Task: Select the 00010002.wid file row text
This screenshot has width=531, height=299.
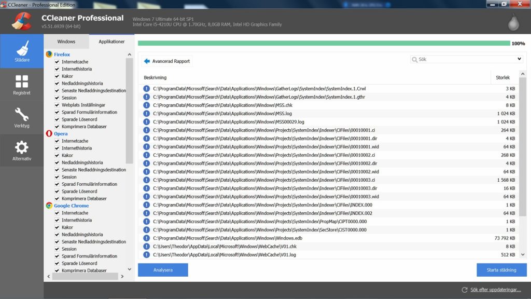Action: pyautogui.click(x=266, y=171)
